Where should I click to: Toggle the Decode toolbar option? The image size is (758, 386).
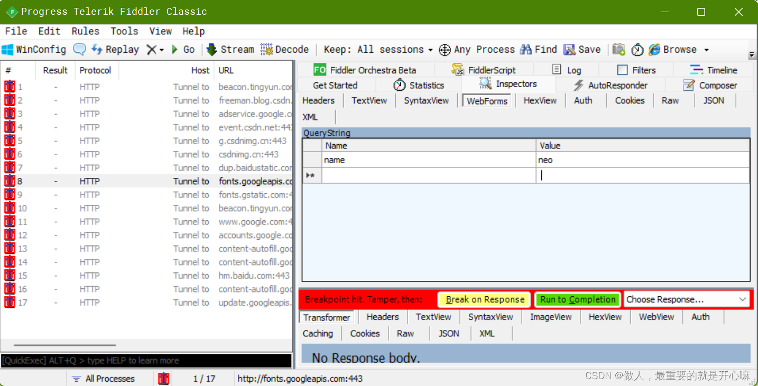click(285, 50)
